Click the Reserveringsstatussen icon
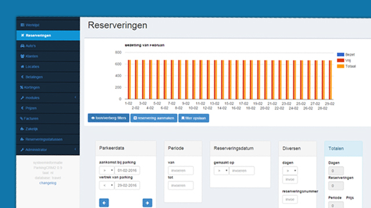371x208 pixels. [22, 139]
